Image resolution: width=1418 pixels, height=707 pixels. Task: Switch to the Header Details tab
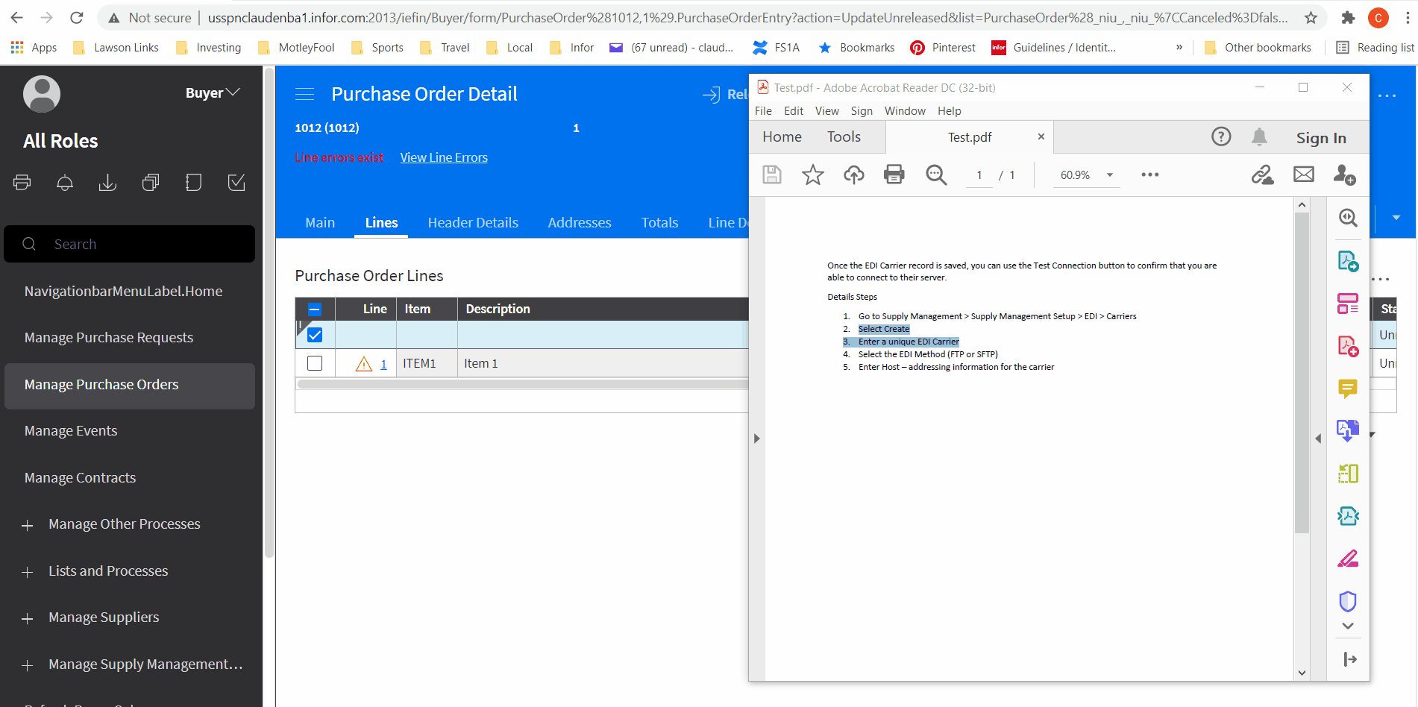[473, 222]
